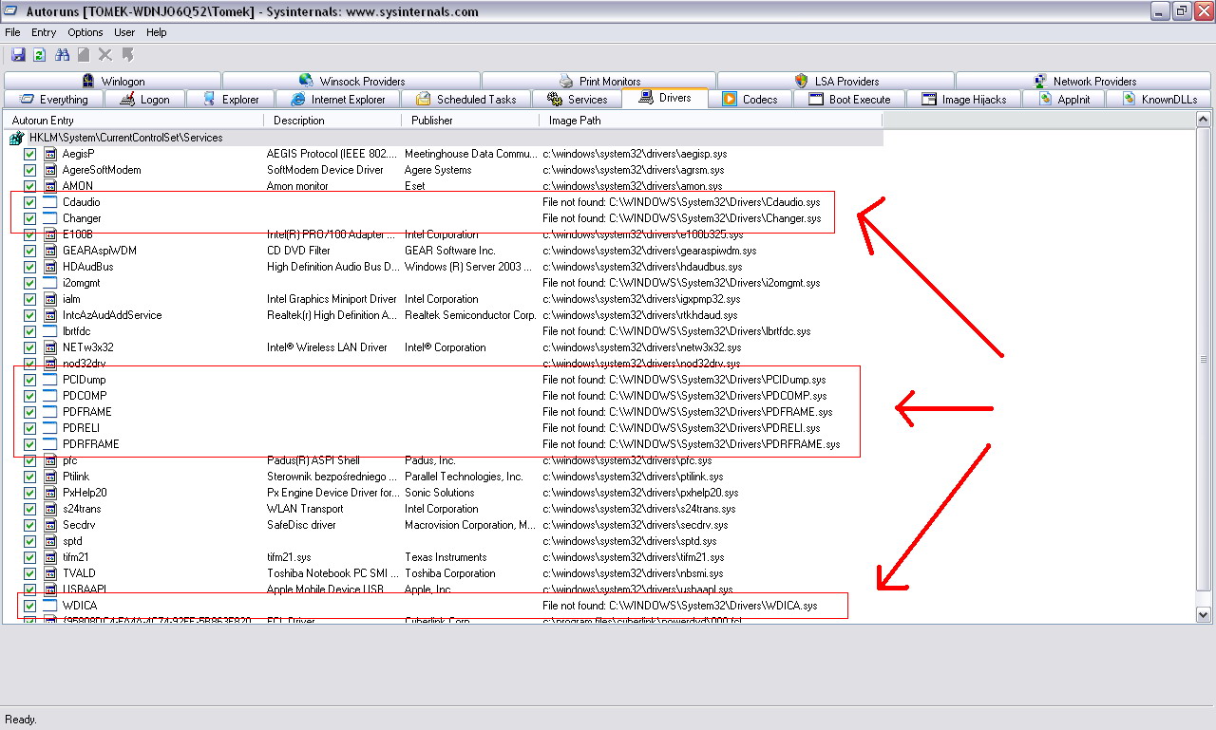Switch to the Network Providers tab
1216x730 pixels.
(1084, 81)
